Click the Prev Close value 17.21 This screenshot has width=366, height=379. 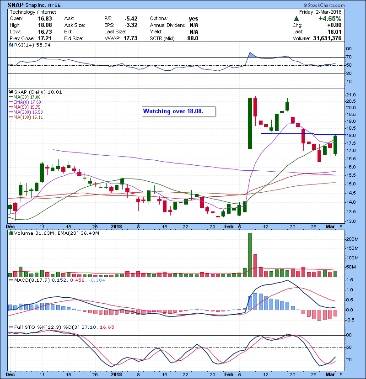coord(45,38)
